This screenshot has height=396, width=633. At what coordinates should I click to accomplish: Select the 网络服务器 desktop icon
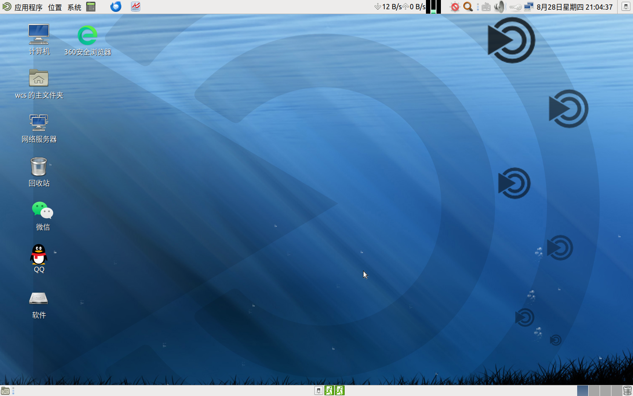pyautogui.click(x=39, y=128)
